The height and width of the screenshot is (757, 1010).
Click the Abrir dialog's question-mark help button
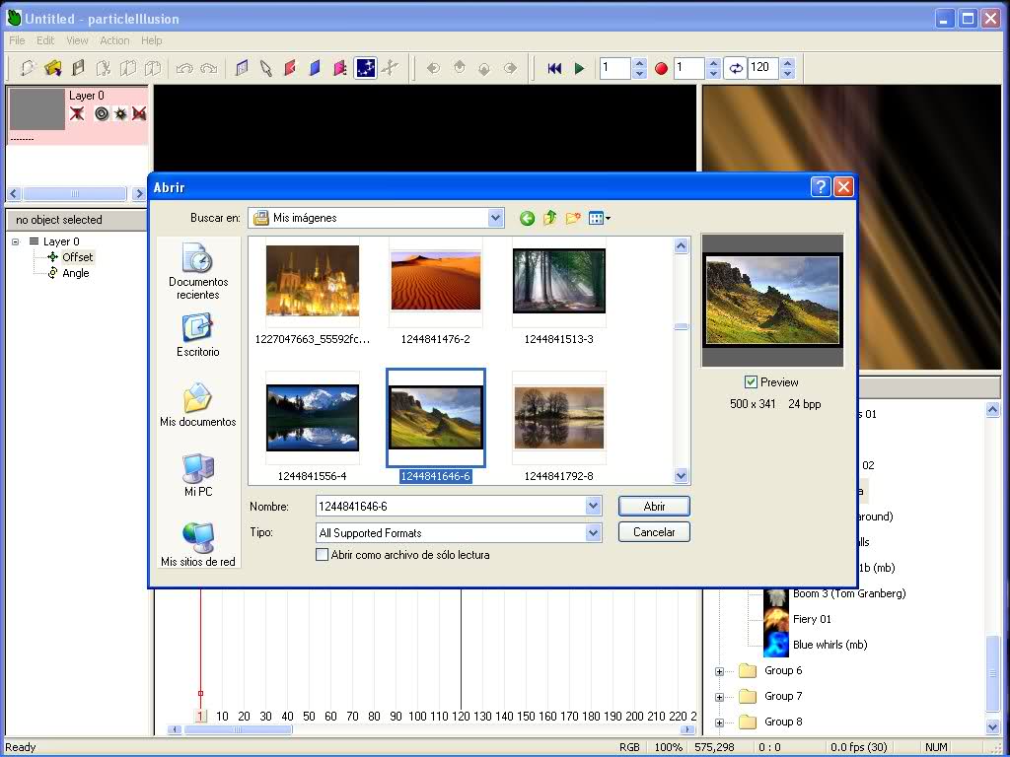click(820, 186)
